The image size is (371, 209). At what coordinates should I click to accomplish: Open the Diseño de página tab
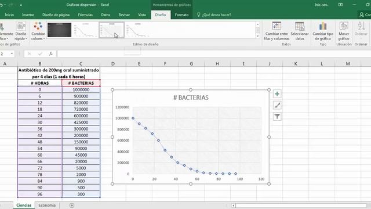point(56,15)
